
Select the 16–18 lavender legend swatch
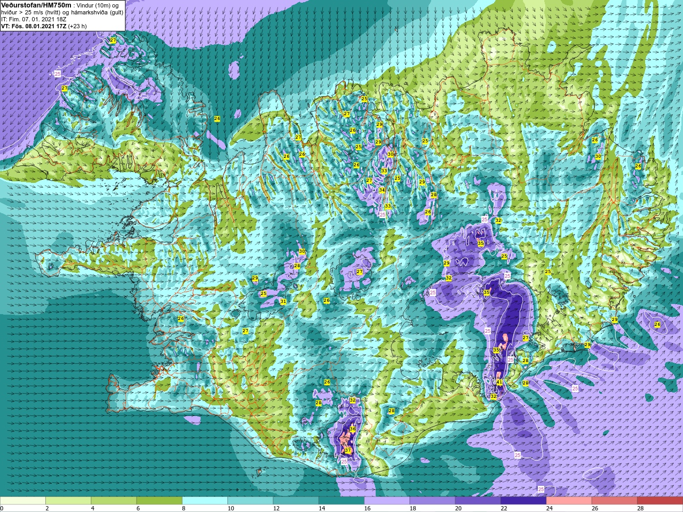[387, 501]
